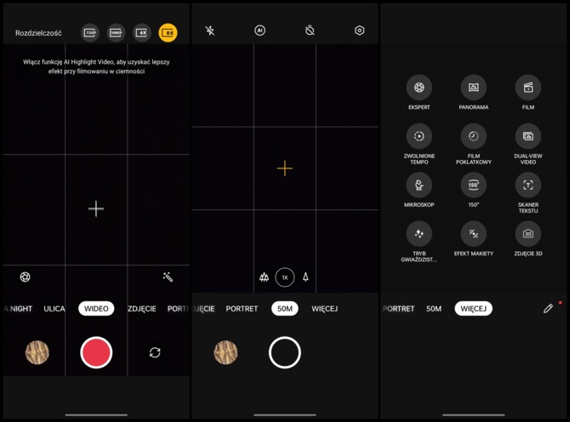Take a photo with the white shutter
Image resolution: width=570 pixels, height=422 pixels.
[285, 352]
